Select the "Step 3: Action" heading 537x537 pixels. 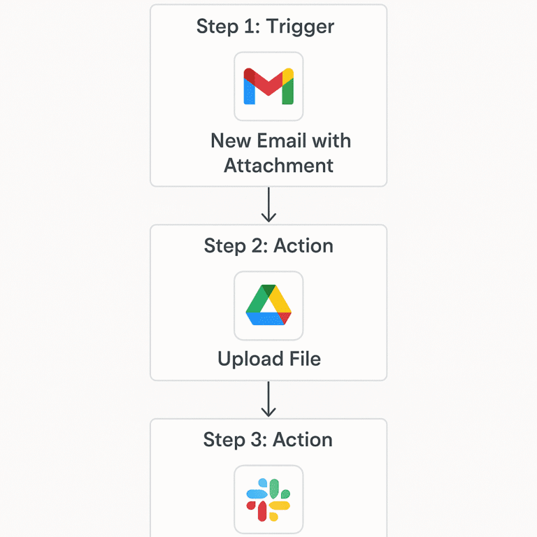268,439
